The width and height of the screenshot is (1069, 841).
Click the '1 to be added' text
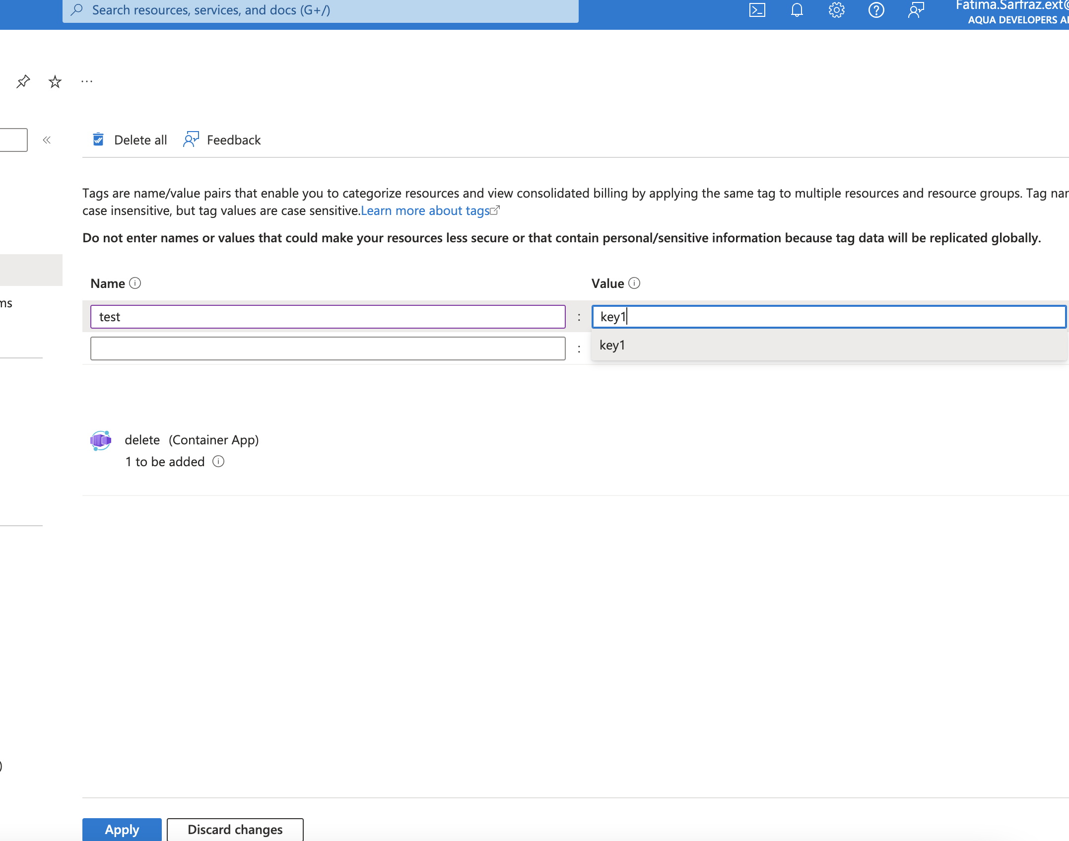pyautogui.click(x=165, y=462)
